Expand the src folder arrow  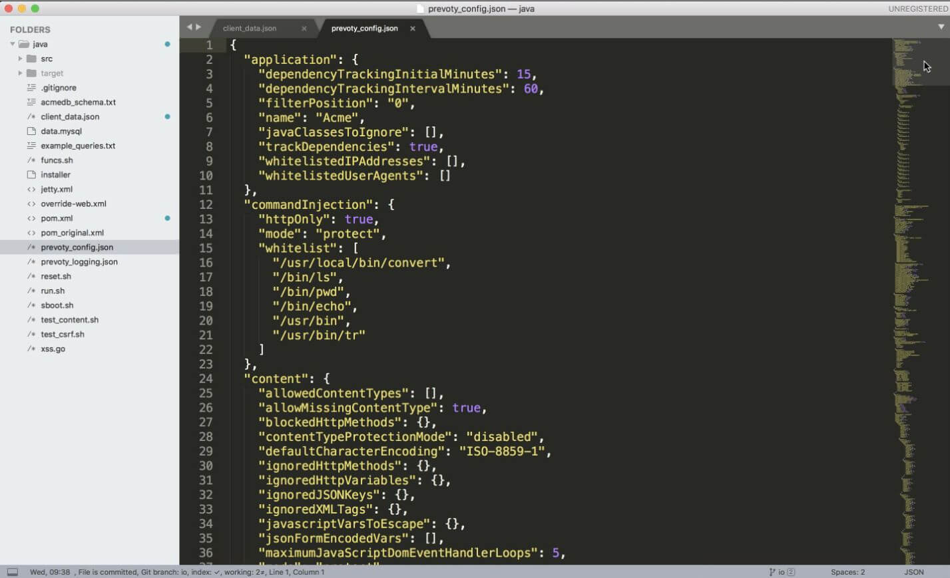pos(20,59)
